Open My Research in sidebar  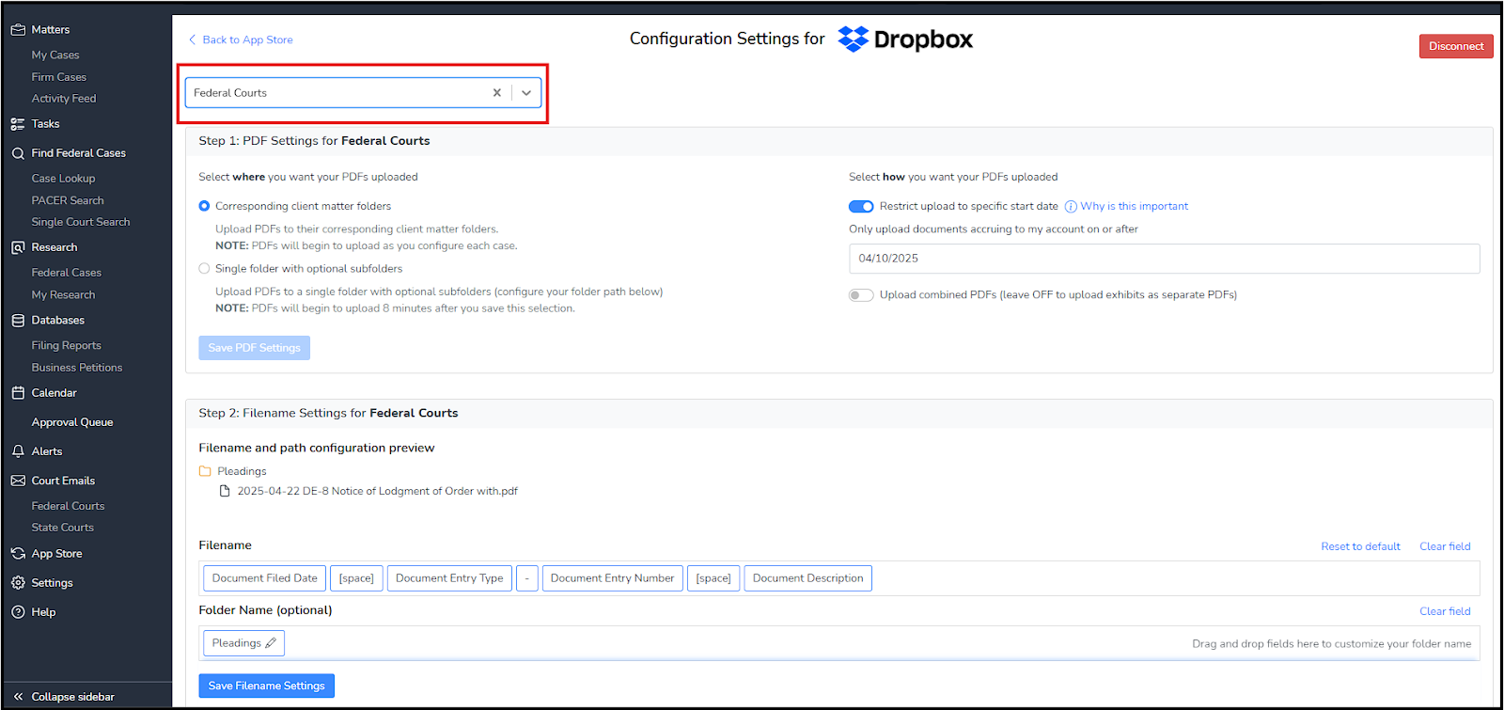point(63,295)
